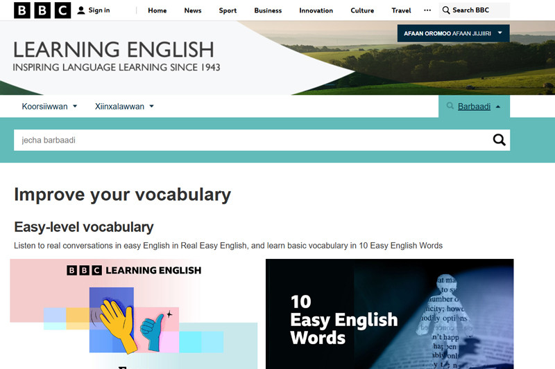Screen dimensions: 555x369
Task: Go to Home in the top navigation
Action: pyautogui.click(x=157, y=10)
